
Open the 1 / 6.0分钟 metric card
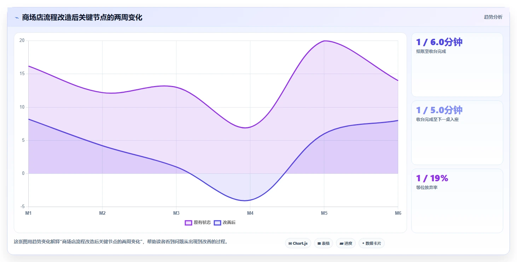[x=457, y=65]
